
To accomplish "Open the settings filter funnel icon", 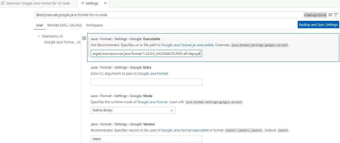I will [x=336, y=15].
